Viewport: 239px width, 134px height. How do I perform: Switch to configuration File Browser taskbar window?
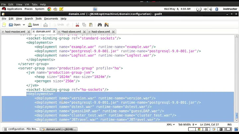coord(21,129)
